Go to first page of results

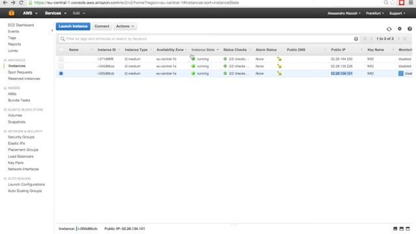(x=365, y=39)
